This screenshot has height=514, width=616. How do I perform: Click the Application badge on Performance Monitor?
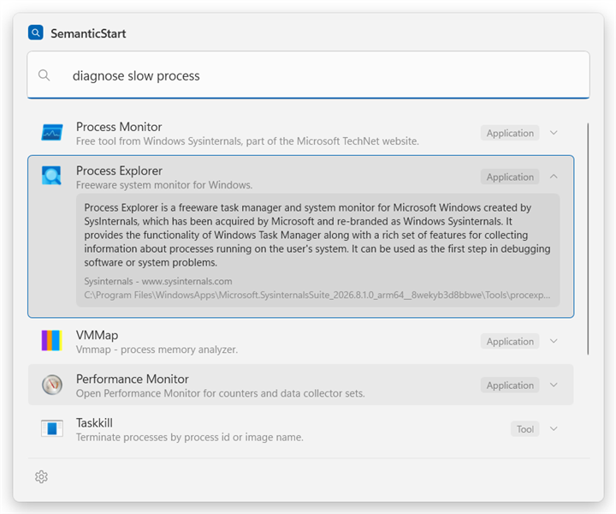point(510,385)
